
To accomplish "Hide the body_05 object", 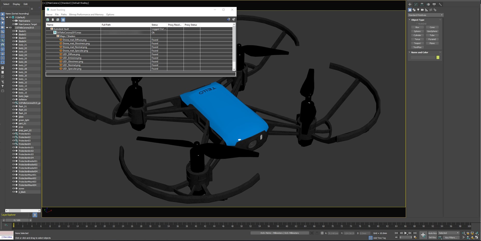I will point(14,58).
